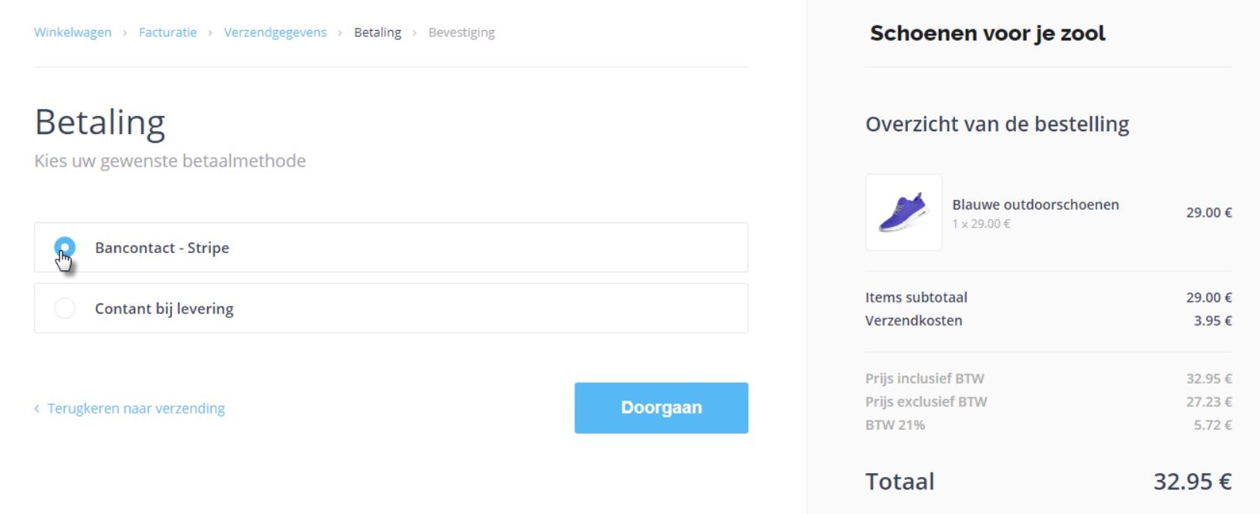Click the Contant bij levering option label
The image size is (1260, 514).
(164, 309)
